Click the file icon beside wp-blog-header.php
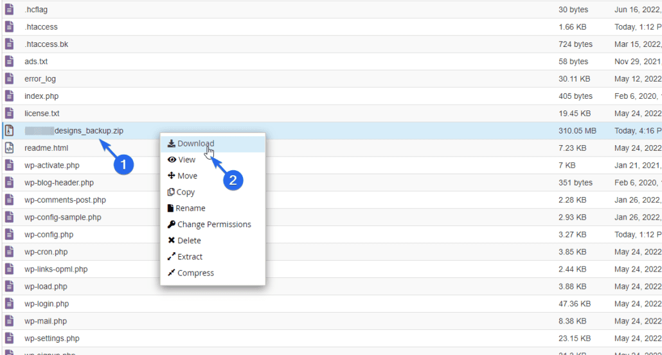 [x=9, y=182]
